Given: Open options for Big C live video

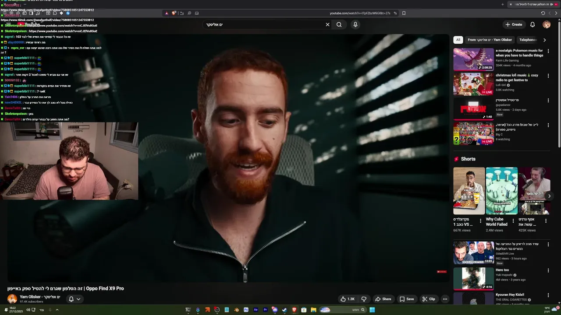Looking at the screenshot, I should click(548, 125).
